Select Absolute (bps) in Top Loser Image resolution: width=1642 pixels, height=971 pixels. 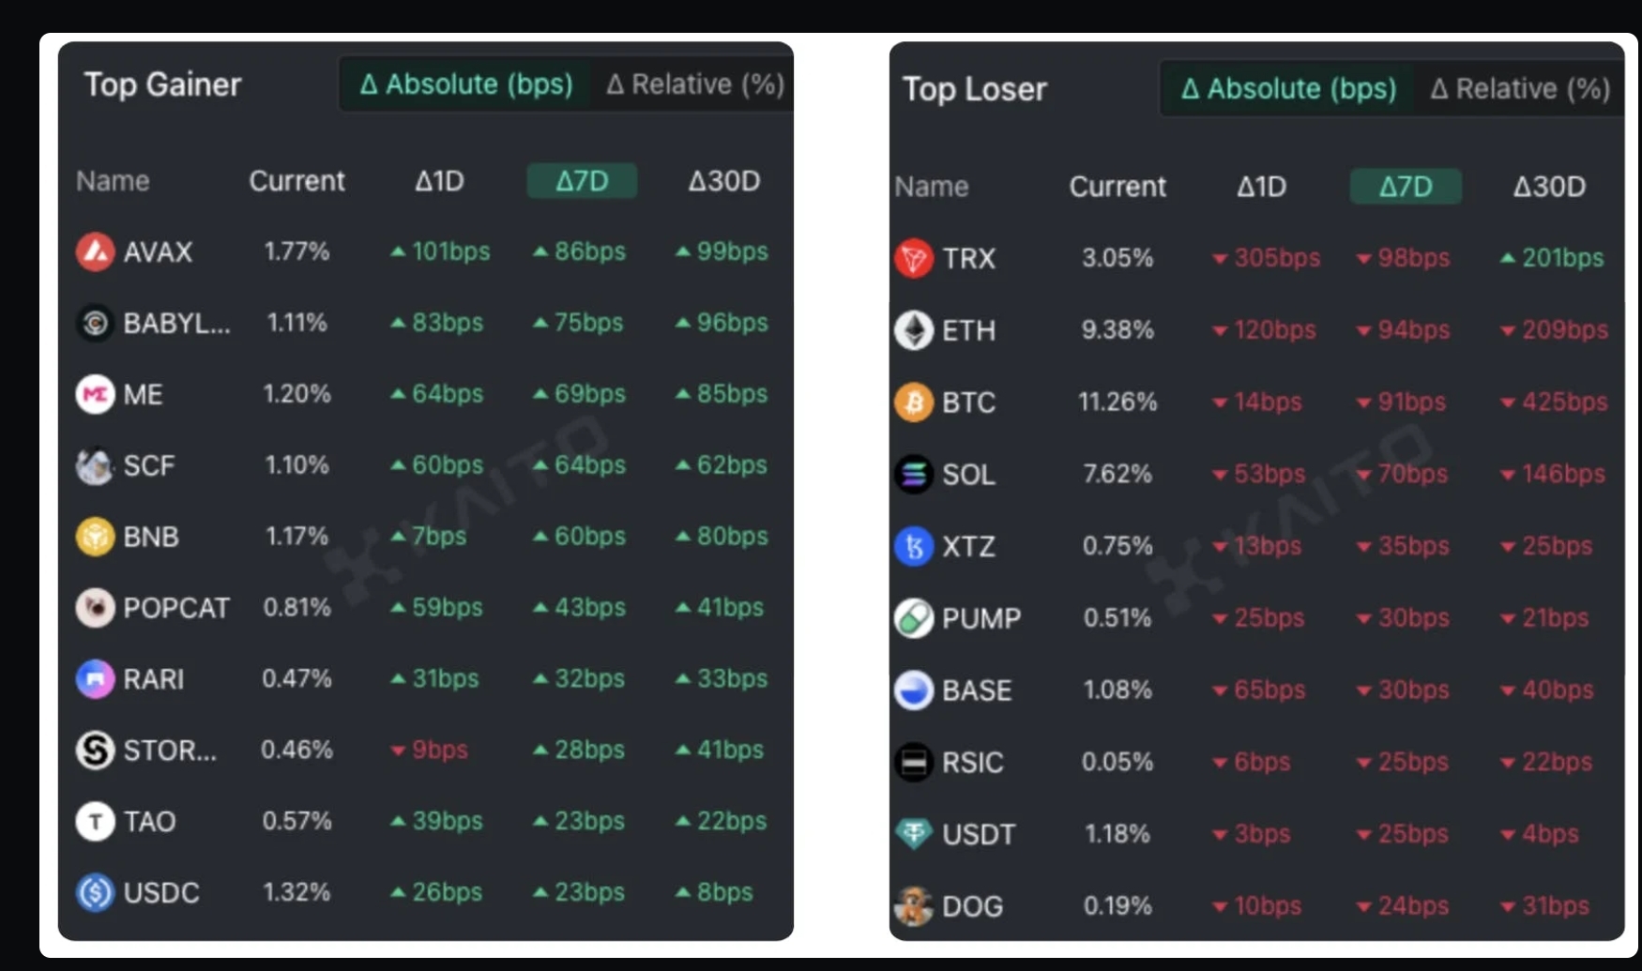[x=1288, y=89]
